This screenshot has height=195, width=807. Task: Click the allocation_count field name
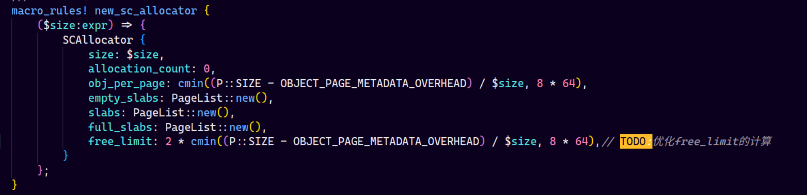point(139,69)
